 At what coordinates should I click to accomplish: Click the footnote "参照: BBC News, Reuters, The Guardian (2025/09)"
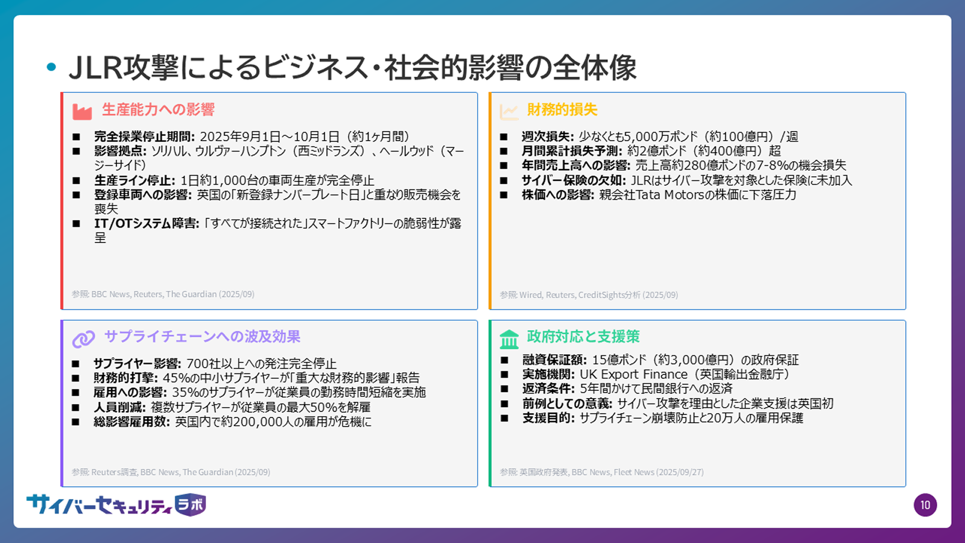163,294
